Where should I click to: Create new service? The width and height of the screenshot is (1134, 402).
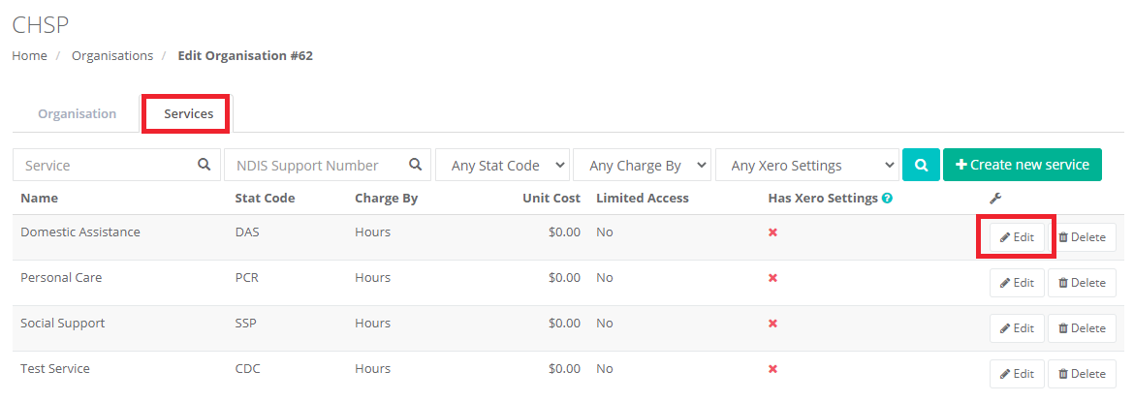tap(1022, 165)
